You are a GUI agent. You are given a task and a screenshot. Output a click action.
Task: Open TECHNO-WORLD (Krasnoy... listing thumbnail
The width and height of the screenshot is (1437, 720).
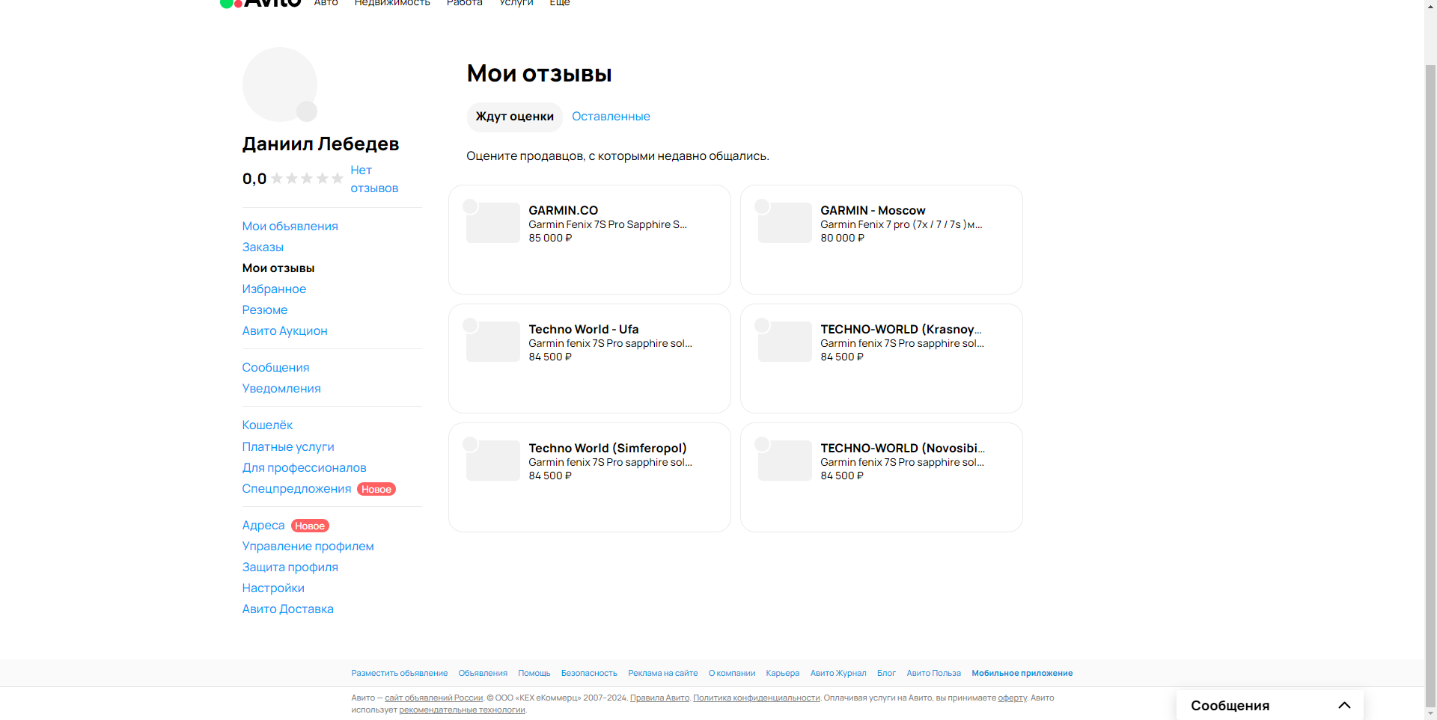(x=785, y=342)
